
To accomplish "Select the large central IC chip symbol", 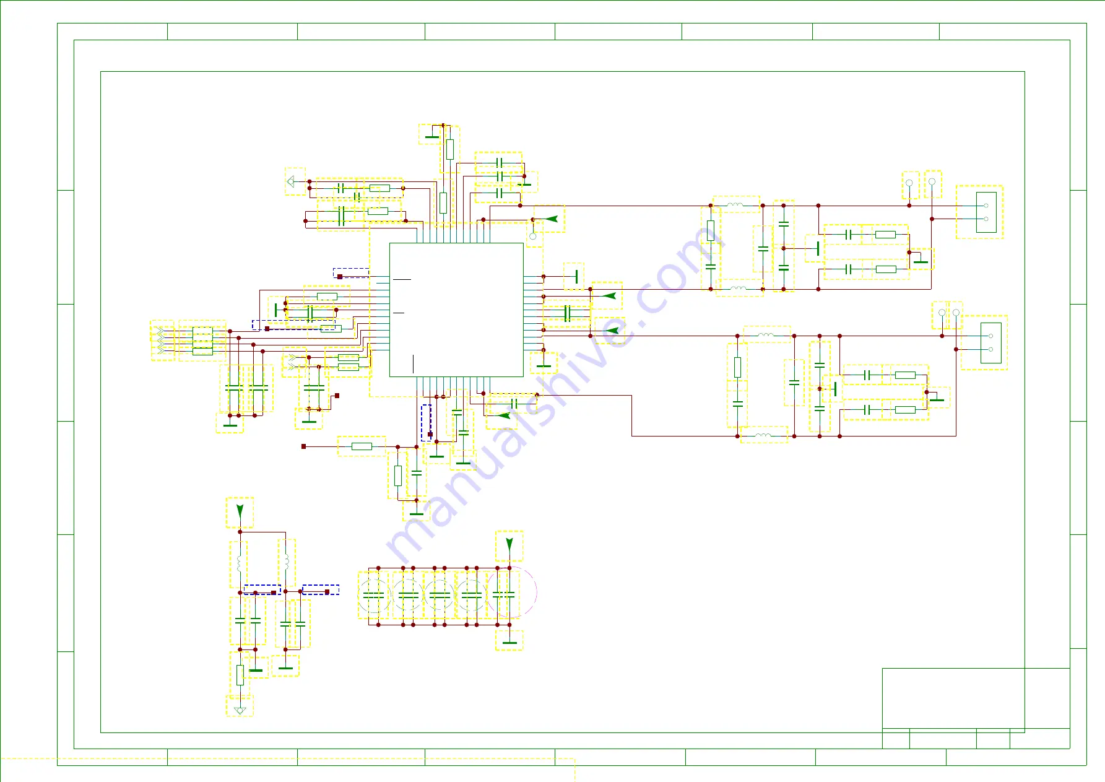I will 456,310.
